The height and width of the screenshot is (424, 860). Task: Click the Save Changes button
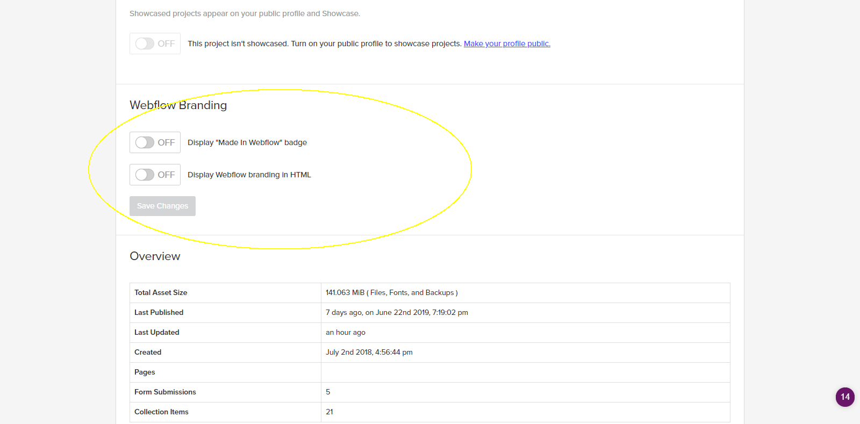click(162, 206)
